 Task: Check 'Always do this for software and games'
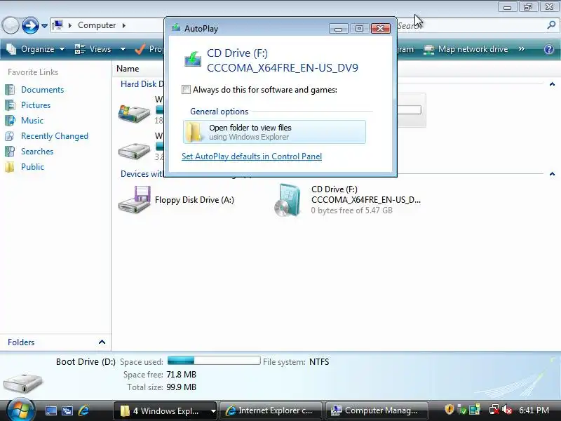(x=186, y=90)
